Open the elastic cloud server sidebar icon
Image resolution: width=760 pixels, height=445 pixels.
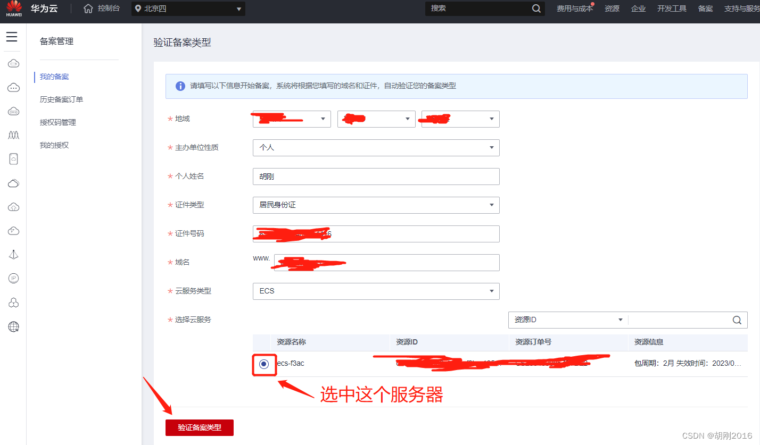tap(14, 64)
